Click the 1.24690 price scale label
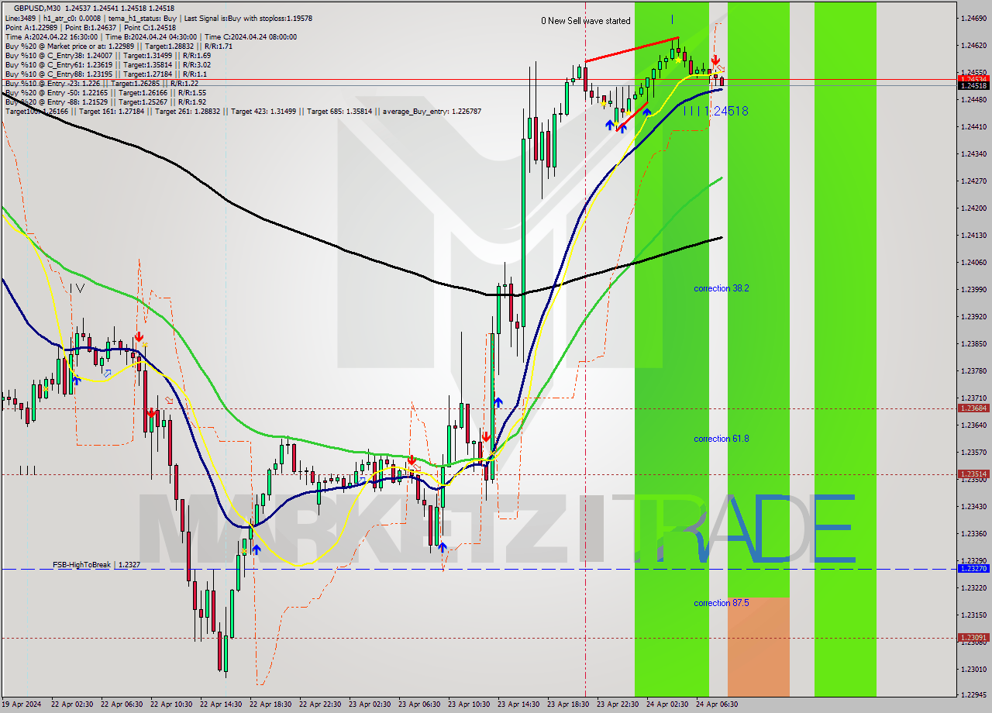This screenshot has height=713, width=992. pyautogui.click(x=973, y=18)
